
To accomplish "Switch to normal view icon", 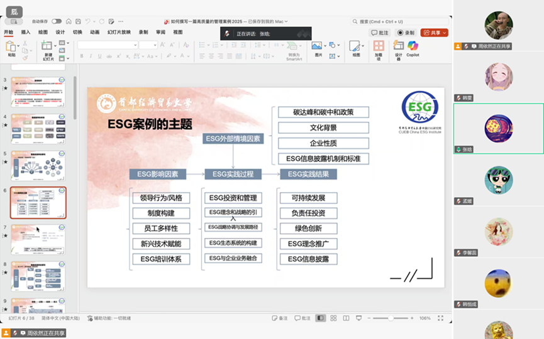I will click(x=321, y=318).
